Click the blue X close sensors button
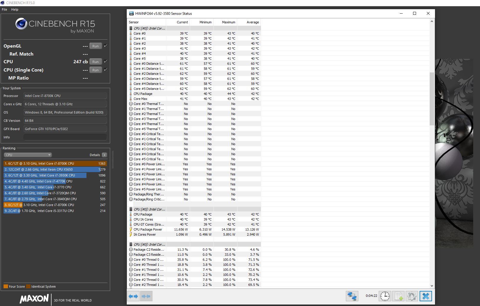This screenshot has width=480, height=306. coord(426,296)
